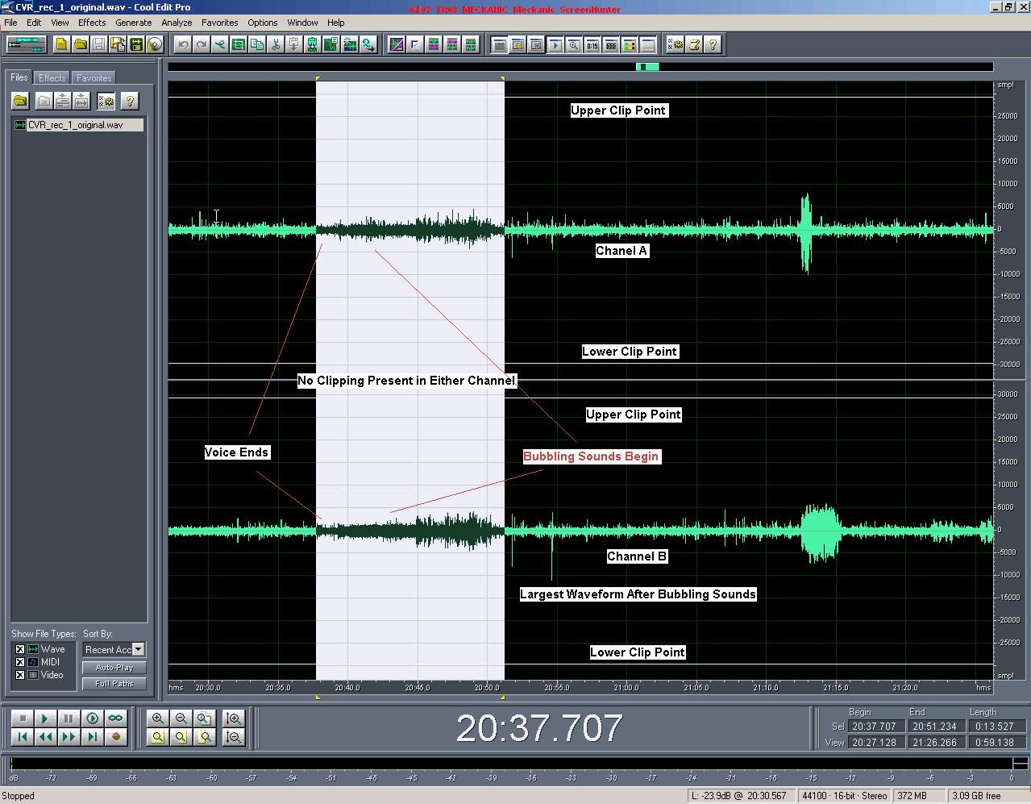
Task: Click the Full Paths button
Action: coord(114,684)
